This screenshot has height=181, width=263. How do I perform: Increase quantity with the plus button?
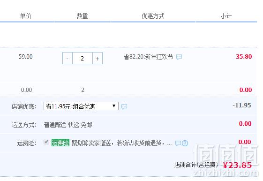point(98,58)
